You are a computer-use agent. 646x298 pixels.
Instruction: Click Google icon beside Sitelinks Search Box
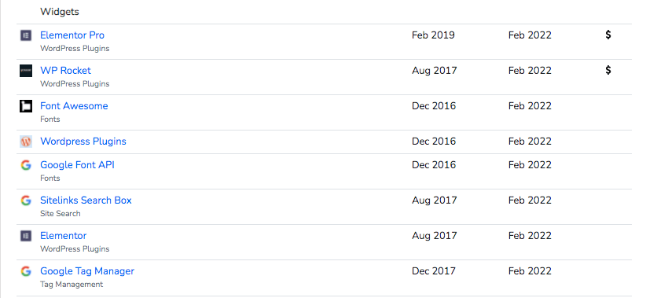coord(26,201)
